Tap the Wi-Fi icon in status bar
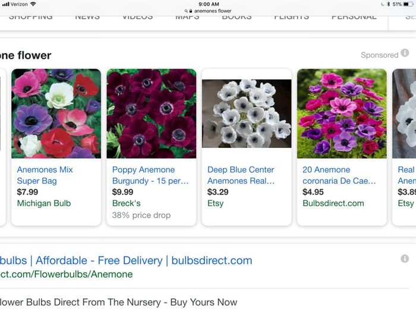416x312 pixels. [x=33, y=4]
